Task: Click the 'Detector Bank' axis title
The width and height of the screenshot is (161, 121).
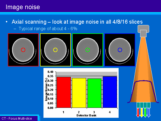Action: click(86, 115)
